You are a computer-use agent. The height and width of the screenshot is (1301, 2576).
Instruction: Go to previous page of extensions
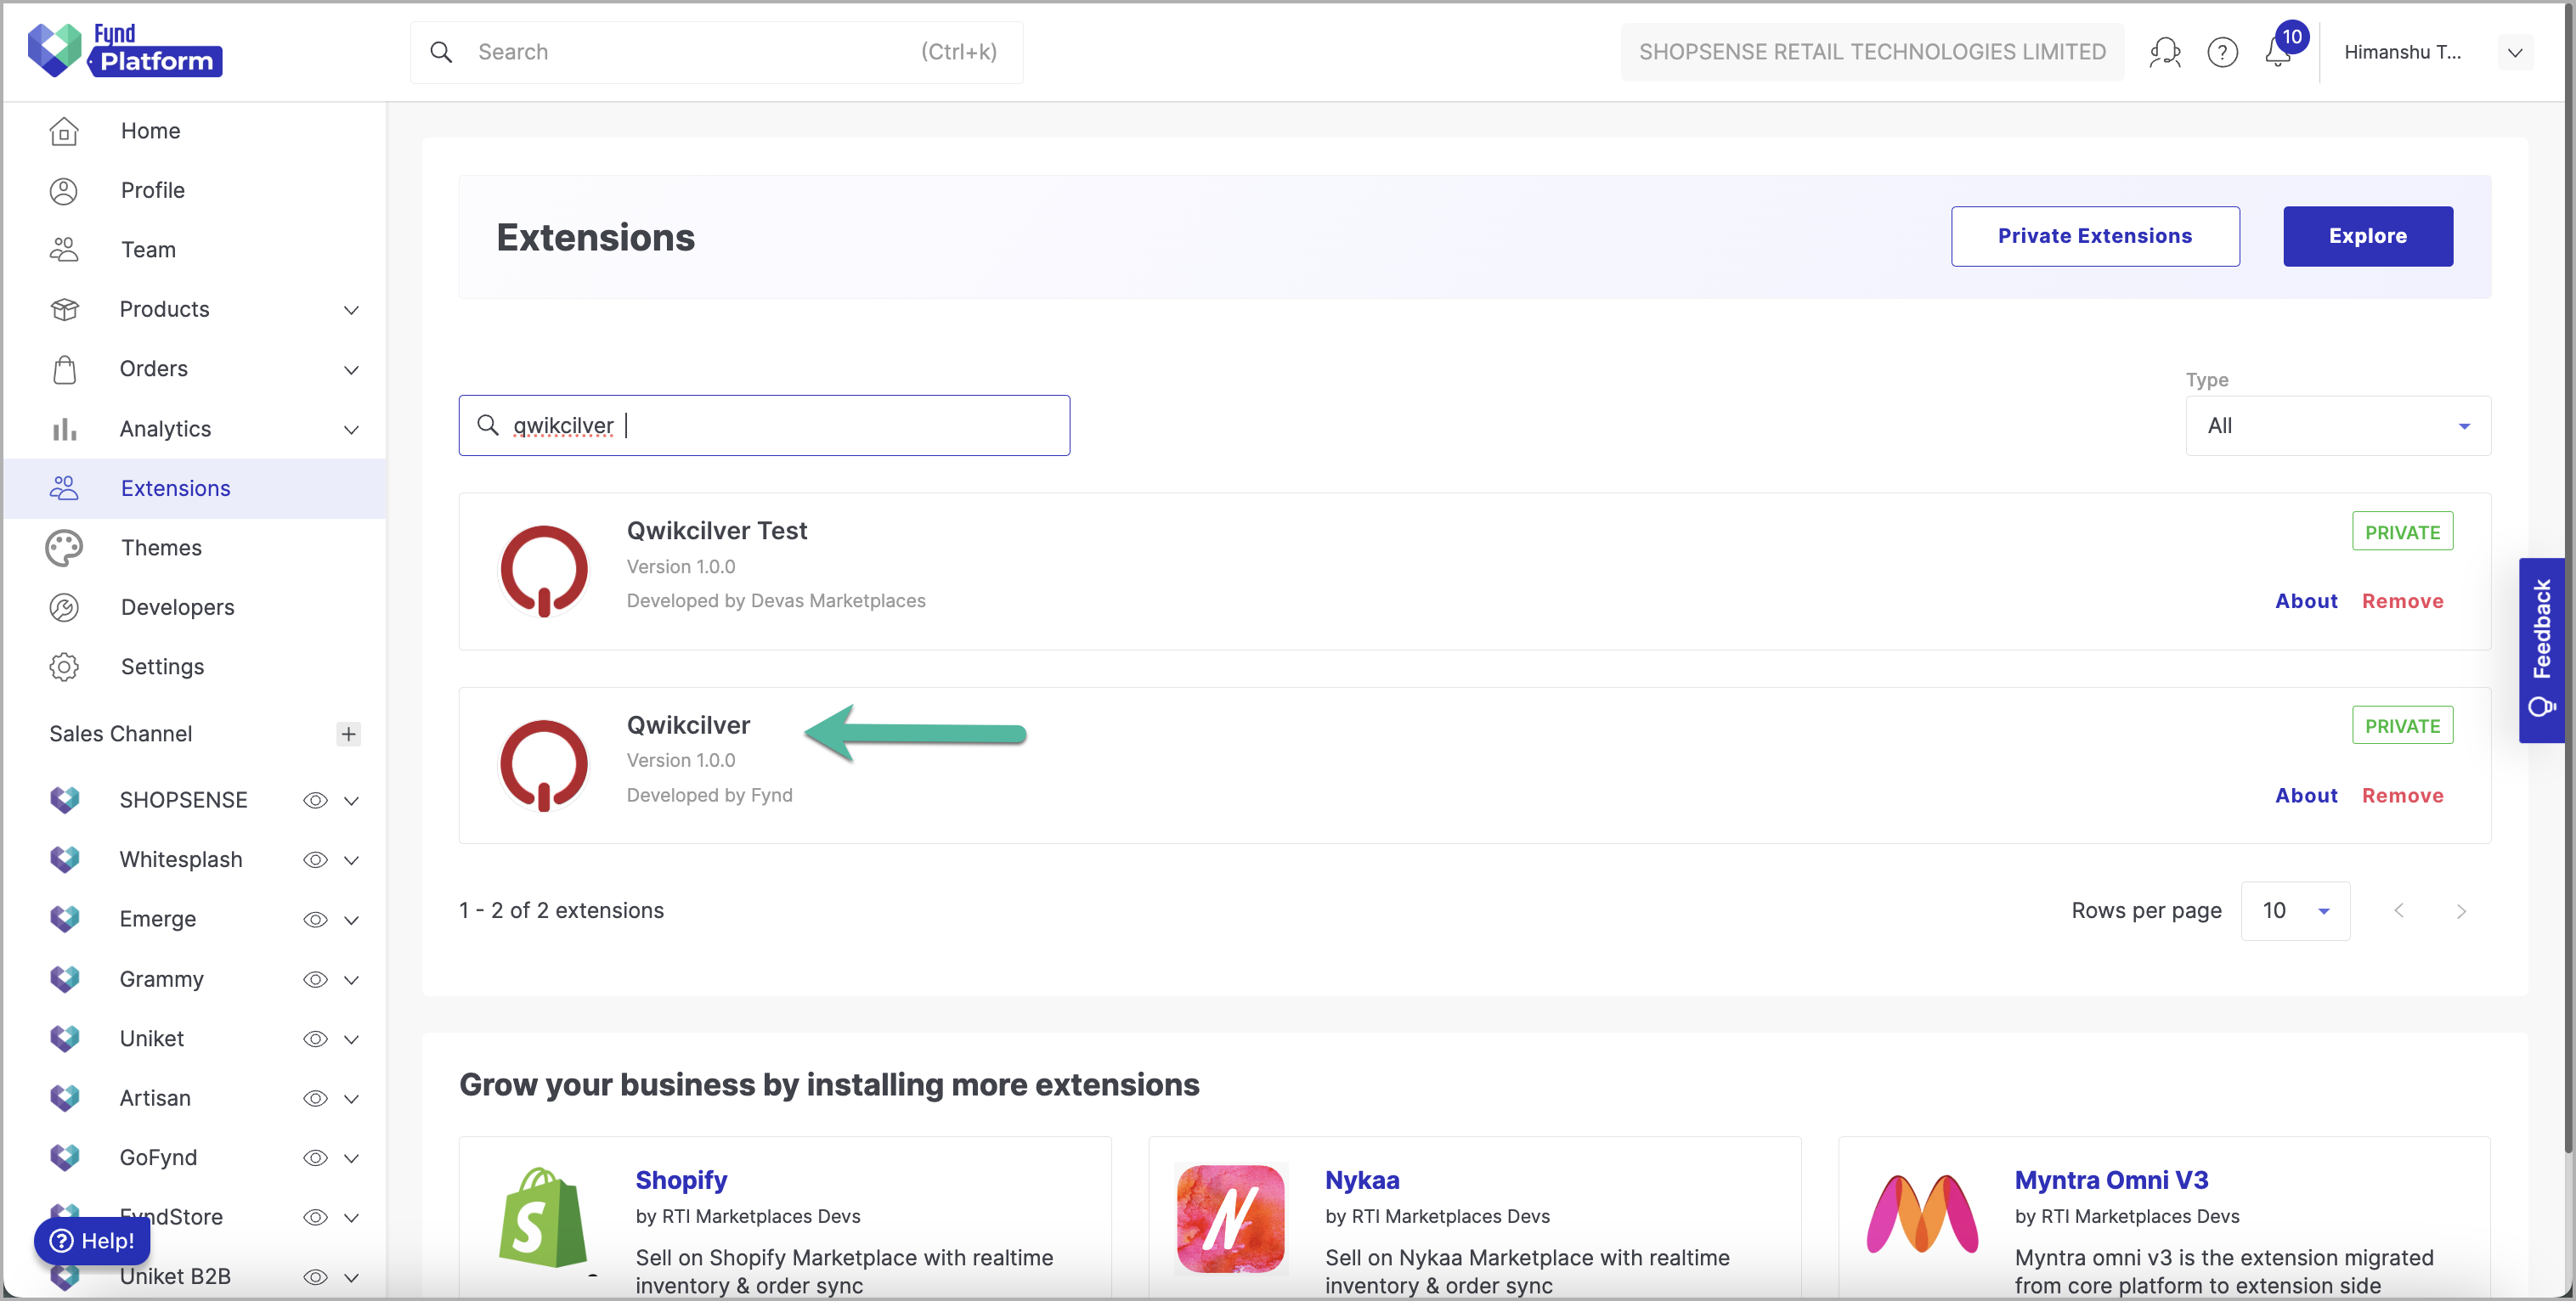(2399, 911)
